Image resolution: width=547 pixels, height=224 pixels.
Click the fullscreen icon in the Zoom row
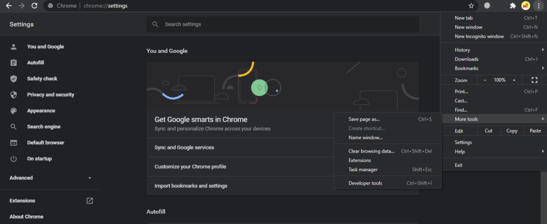click(534, 80)
